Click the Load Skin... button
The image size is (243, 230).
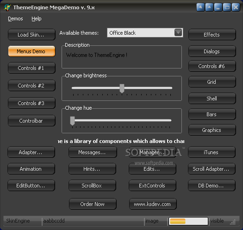point(31,35)
